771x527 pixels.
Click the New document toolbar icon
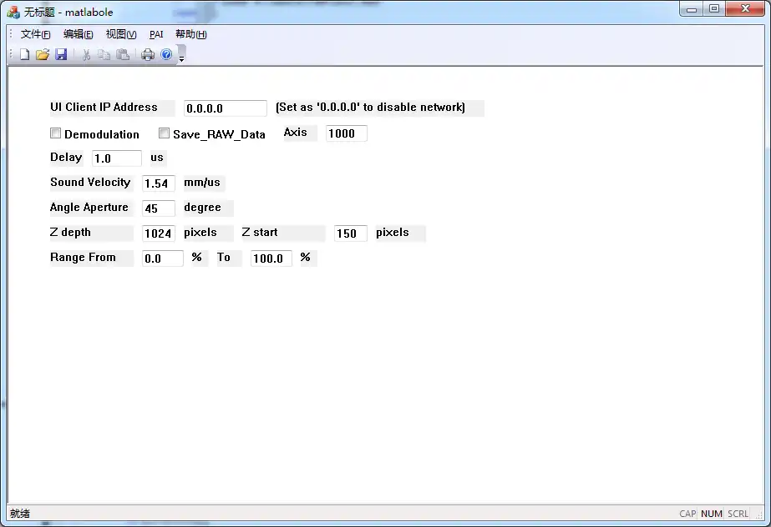pos(24,54)
